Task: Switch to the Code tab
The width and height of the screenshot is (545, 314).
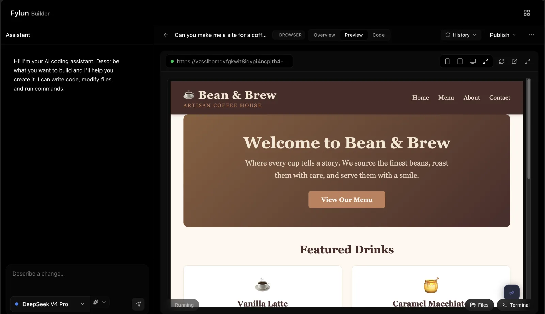Action: [378, 35]
